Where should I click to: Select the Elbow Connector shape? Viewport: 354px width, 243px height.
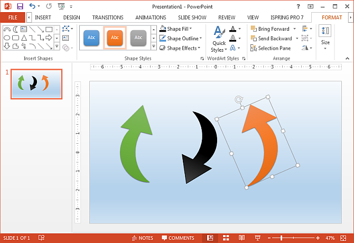pos(32,38)
